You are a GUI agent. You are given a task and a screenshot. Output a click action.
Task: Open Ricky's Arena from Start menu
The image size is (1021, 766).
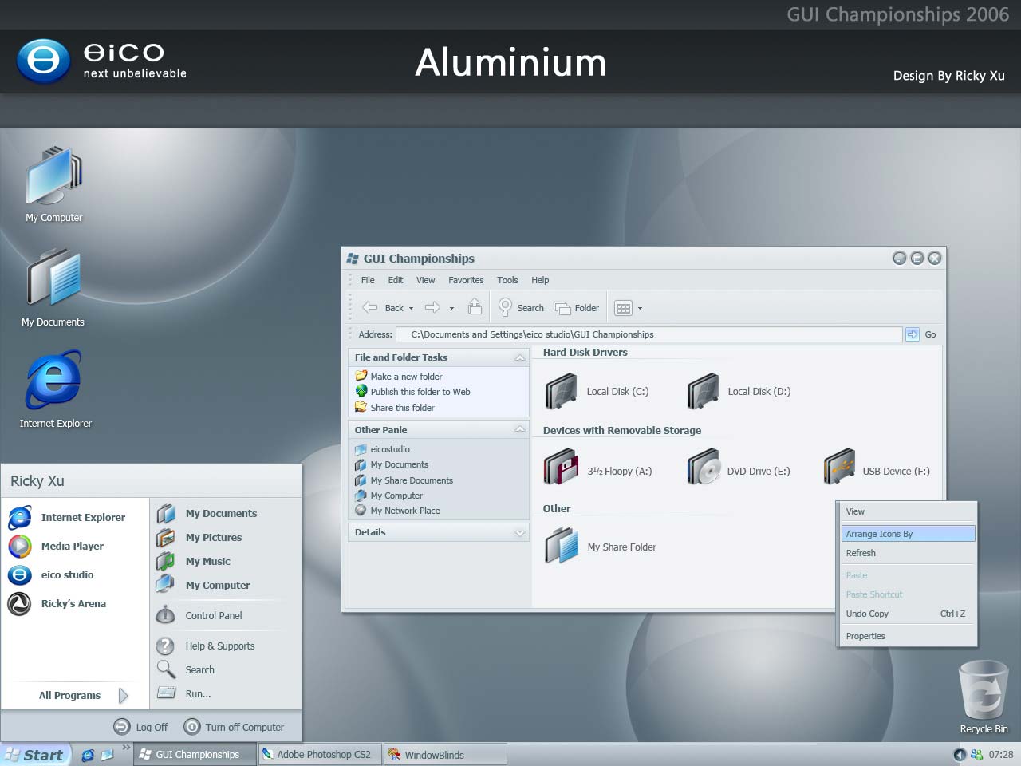pyautogui.click(x=57, y=603)
